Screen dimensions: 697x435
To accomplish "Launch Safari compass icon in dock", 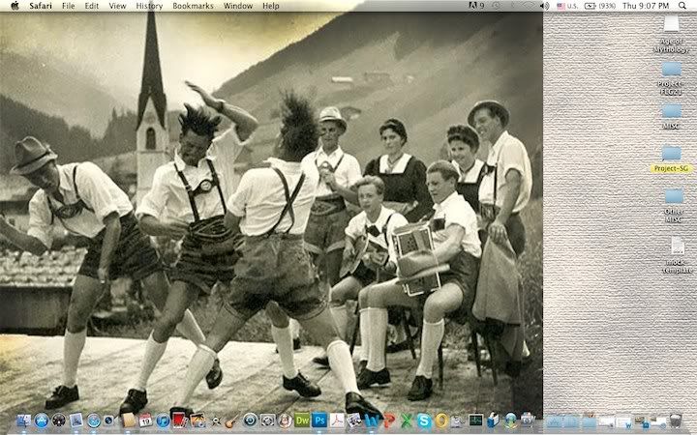I will 93,420.
